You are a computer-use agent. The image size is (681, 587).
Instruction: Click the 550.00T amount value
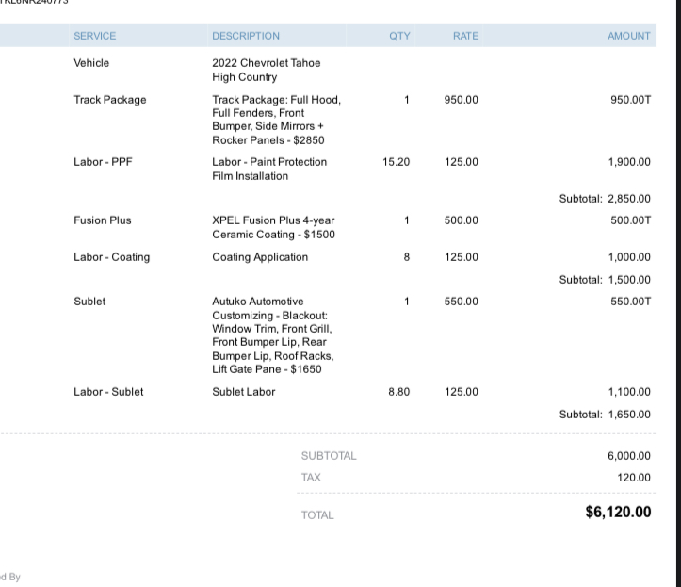(631, 302)
